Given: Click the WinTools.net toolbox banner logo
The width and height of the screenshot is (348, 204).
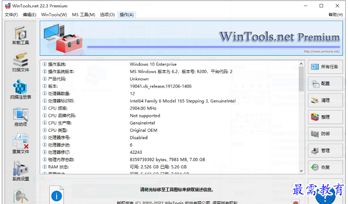Looking at the screenshot, I should click(63, 38).
